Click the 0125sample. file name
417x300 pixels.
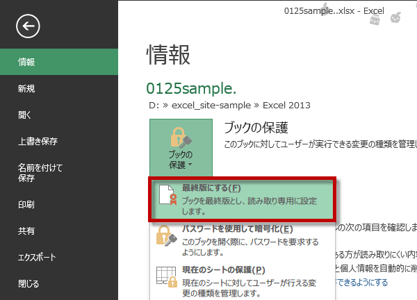click(x=191, y=88)
